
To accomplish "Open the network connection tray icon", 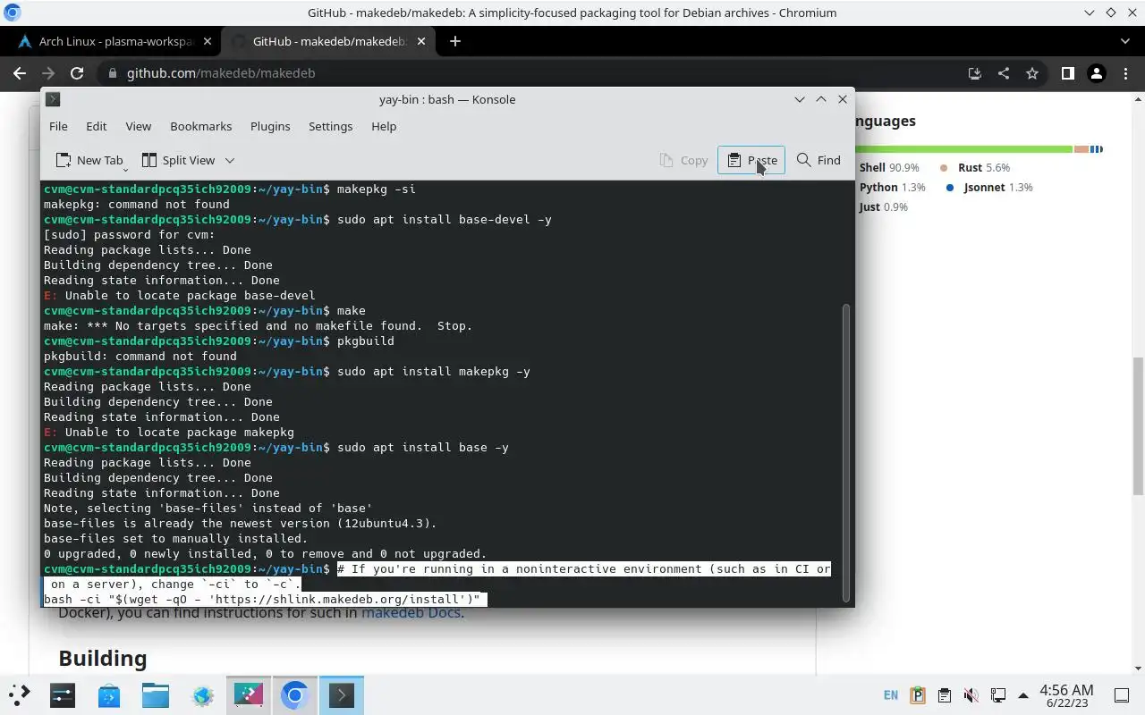I will [998, 694].
